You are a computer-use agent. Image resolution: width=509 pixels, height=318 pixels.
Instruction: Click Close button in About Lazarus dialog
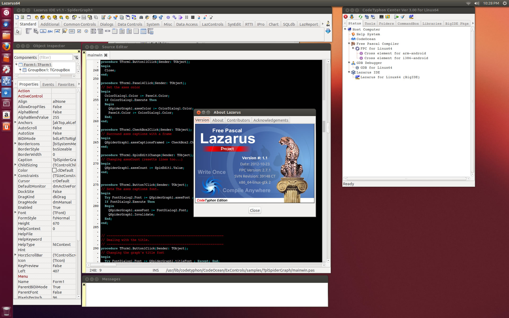[255, 210]
